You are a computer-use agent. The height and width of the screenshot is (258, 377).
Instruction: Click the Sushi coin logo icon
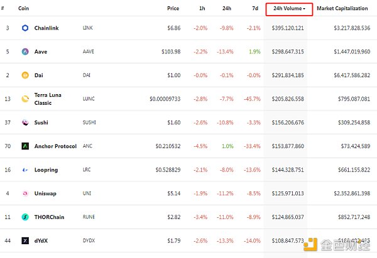[x=25, y=122]
